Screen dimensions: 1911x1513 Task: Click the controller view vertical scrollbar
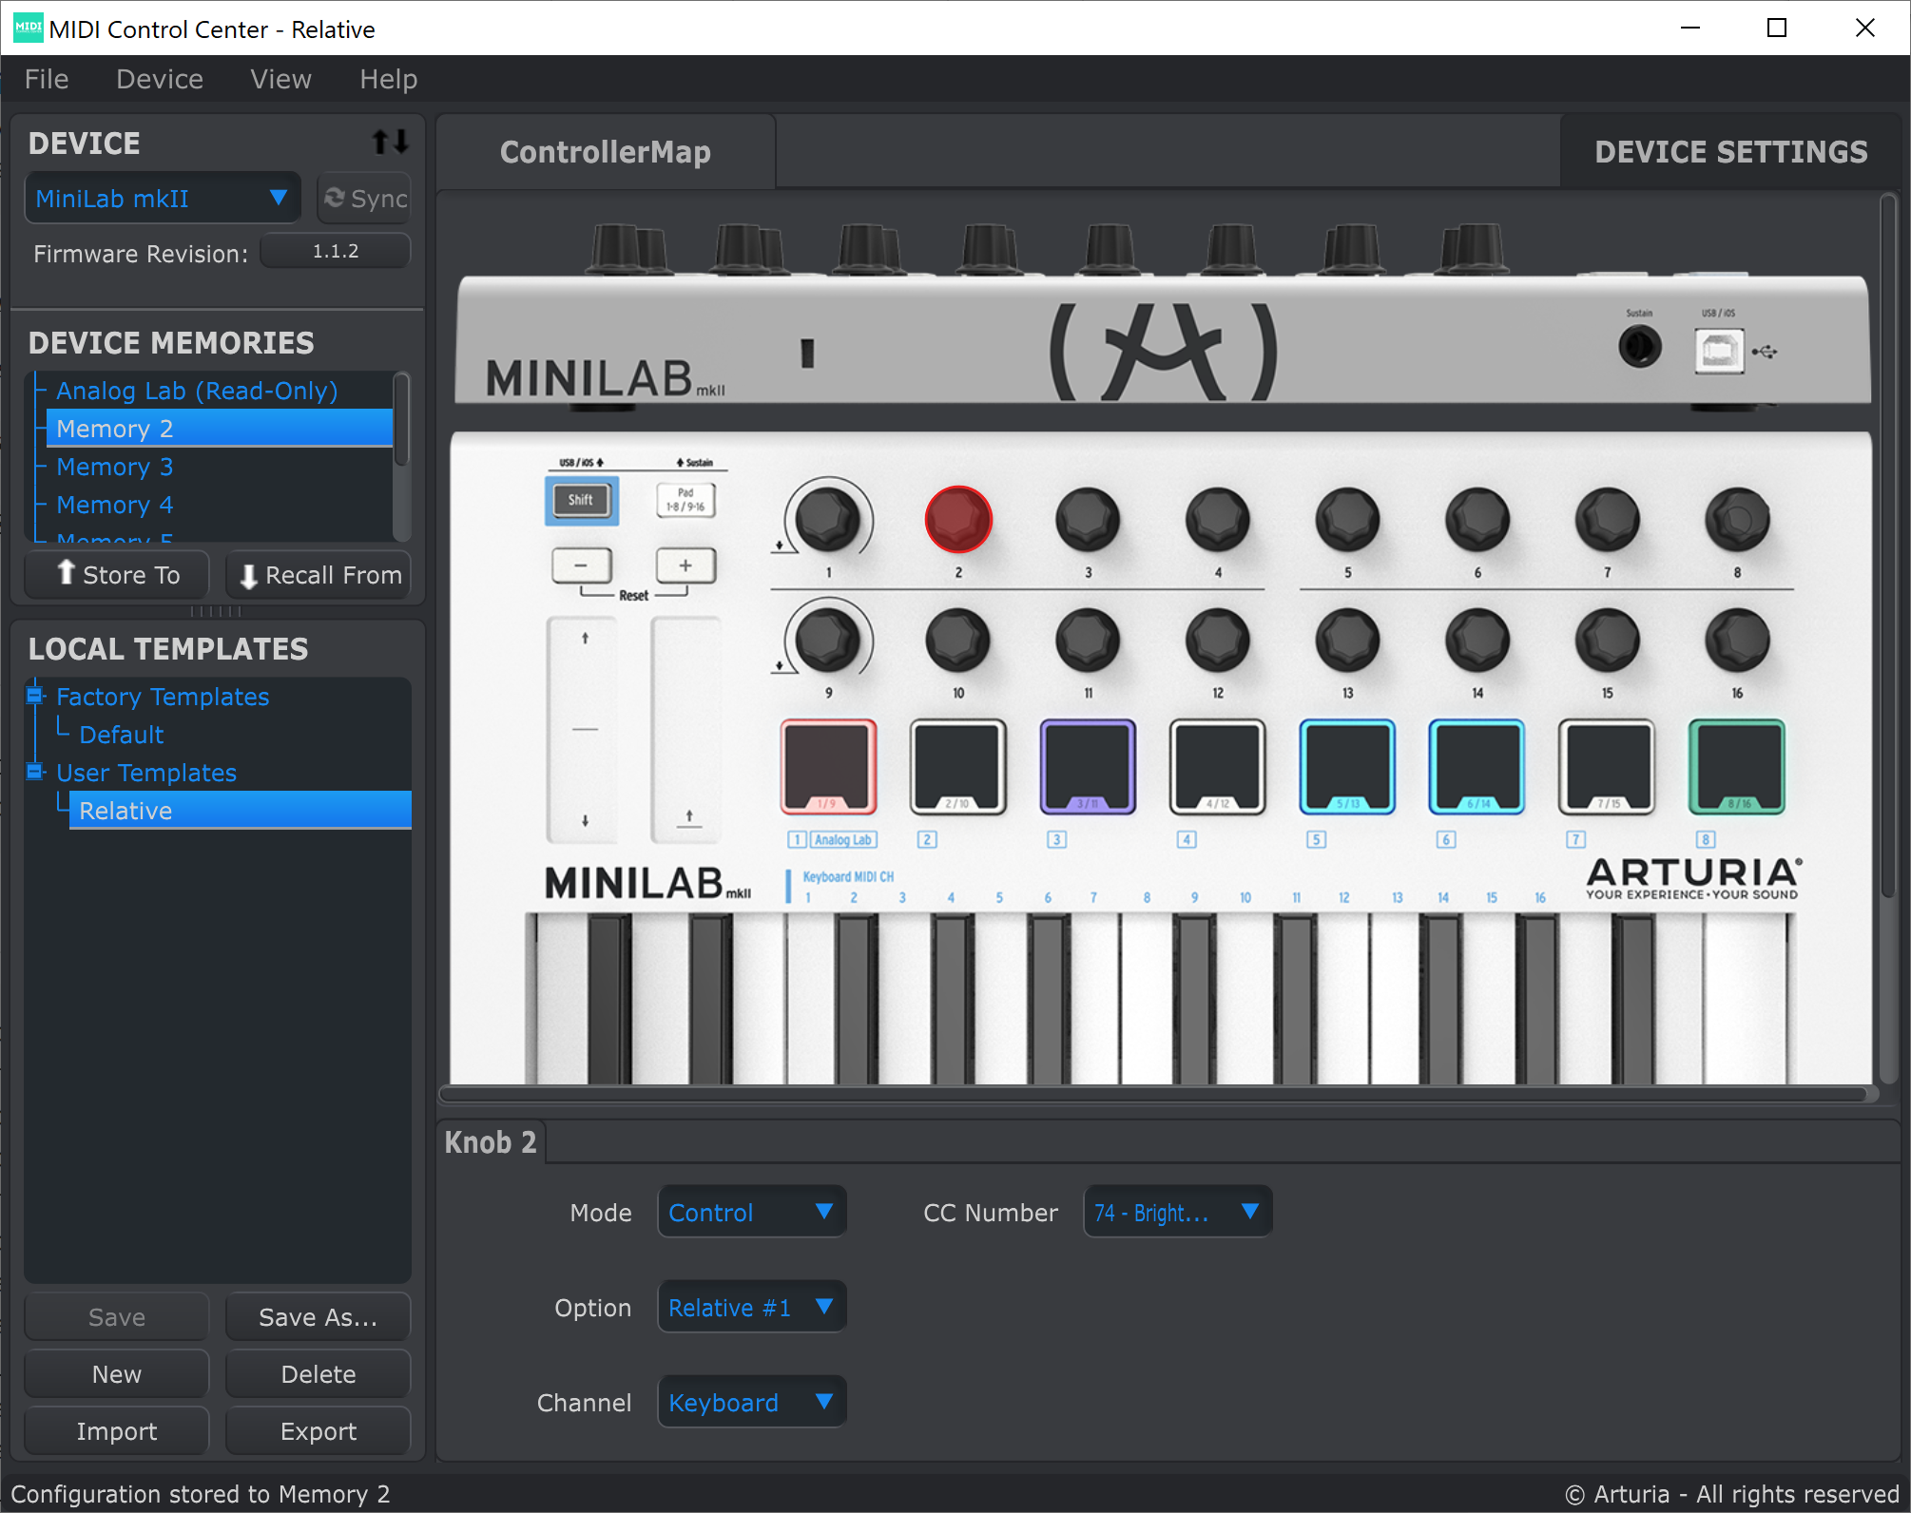(x=1888, y=546)
